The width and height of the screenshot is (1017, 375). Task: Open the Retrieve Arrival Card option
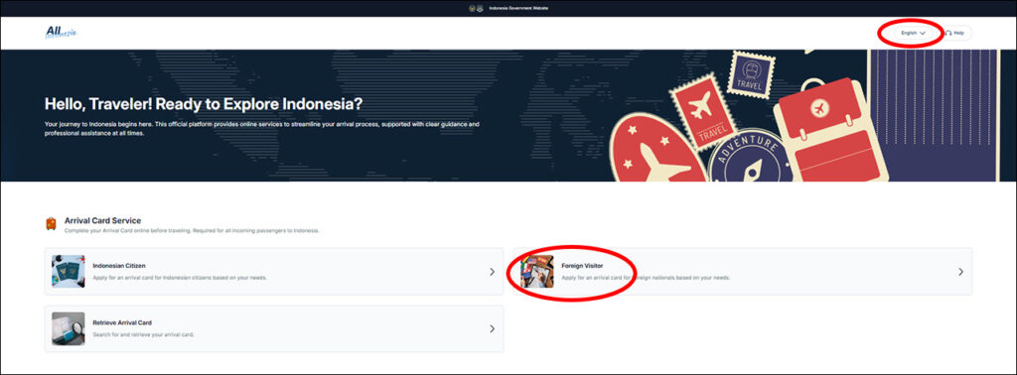point(274,328)
